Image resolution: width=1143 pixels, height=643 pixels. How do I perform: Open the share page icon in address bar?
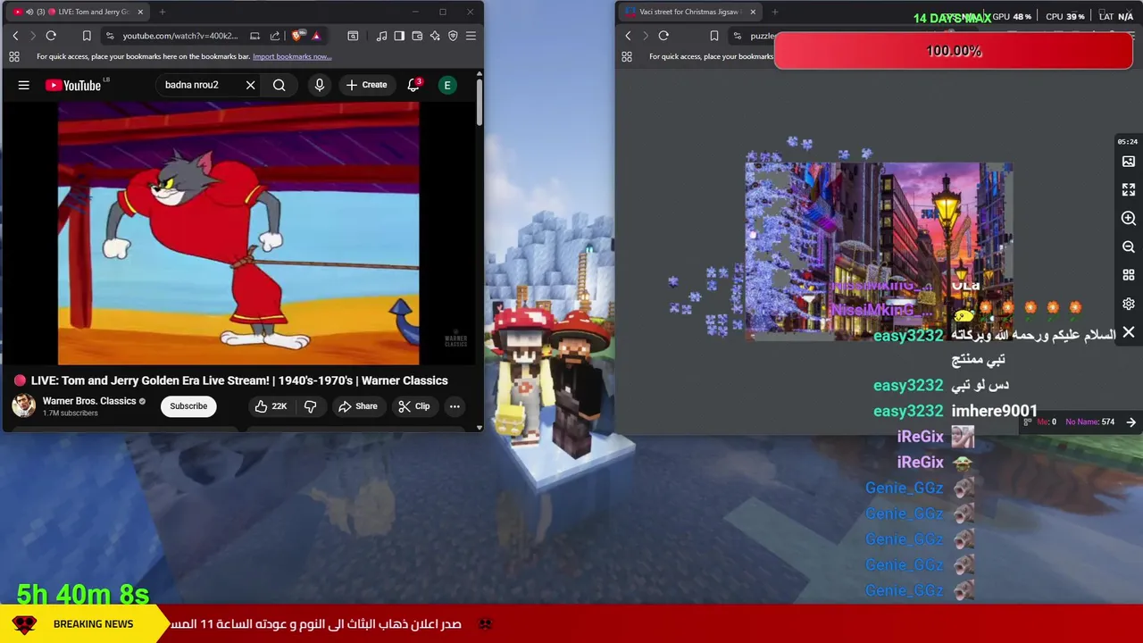coord(274,36)
